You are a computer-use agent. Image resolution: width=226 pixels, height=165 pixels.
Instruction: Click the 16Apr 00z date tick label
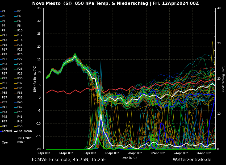point(89,153)
